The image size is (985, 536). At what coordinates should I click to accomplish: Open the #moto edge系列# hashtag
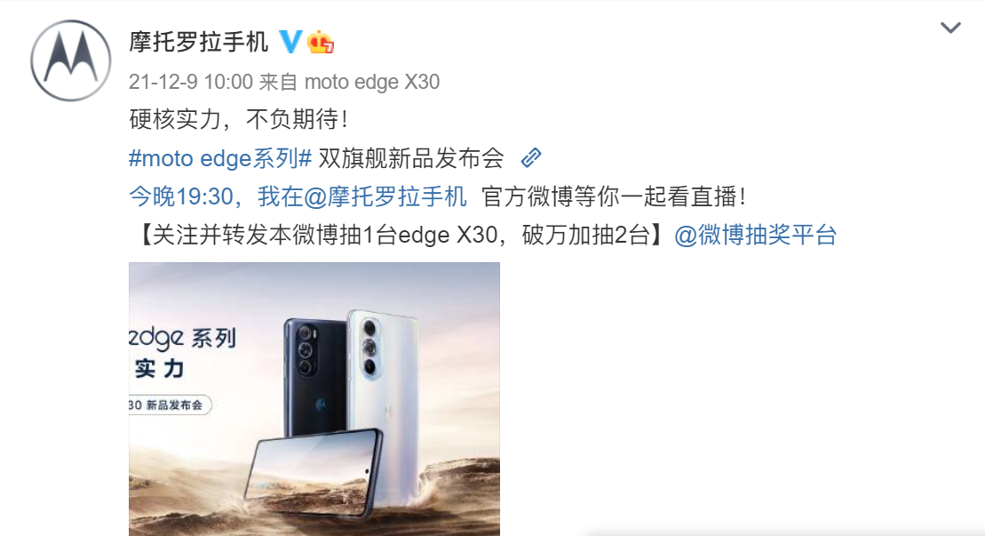[220, 157]
